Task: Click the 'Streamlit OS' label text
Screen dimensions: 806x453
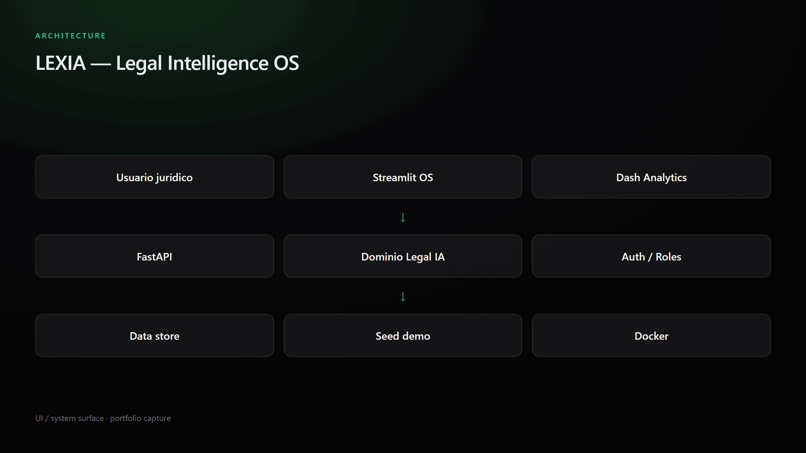Action: [403, 178]
